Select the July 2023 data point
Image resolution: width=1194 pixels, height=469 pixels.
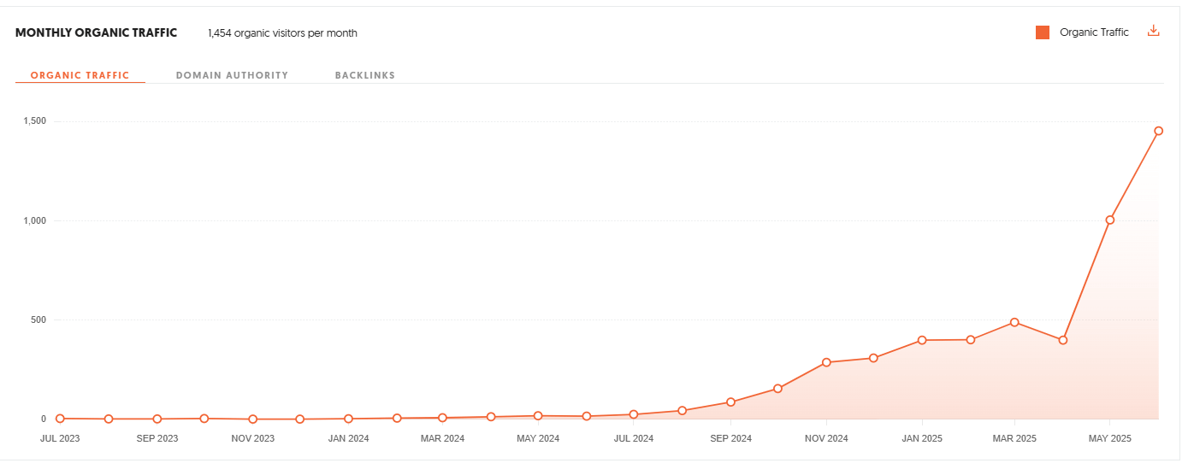(x=60, y=419)
